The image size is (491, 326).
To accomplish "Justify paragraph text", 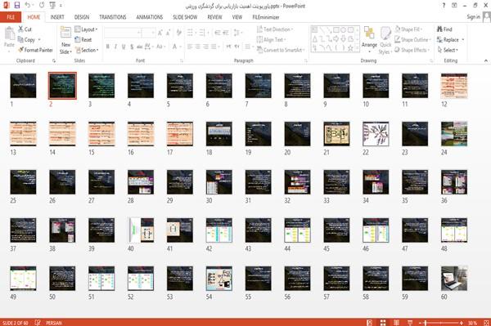I will click(x=214, y=47).
